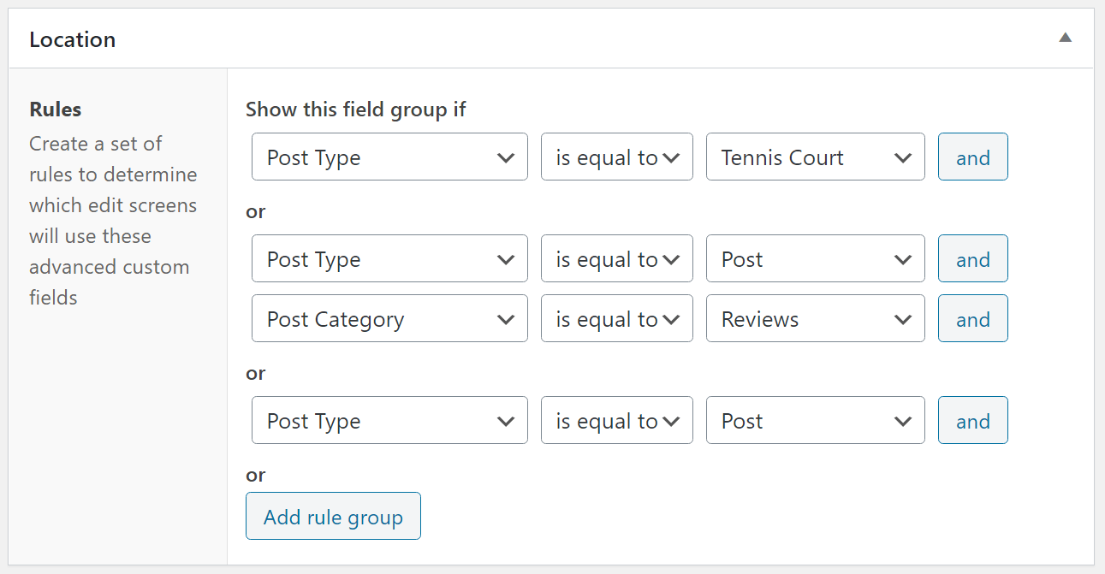The height and width of the screenshot is (574, 1105).
Task: Open the Post Type dropdown above Post Category rule
Action: tap(389, 258)
